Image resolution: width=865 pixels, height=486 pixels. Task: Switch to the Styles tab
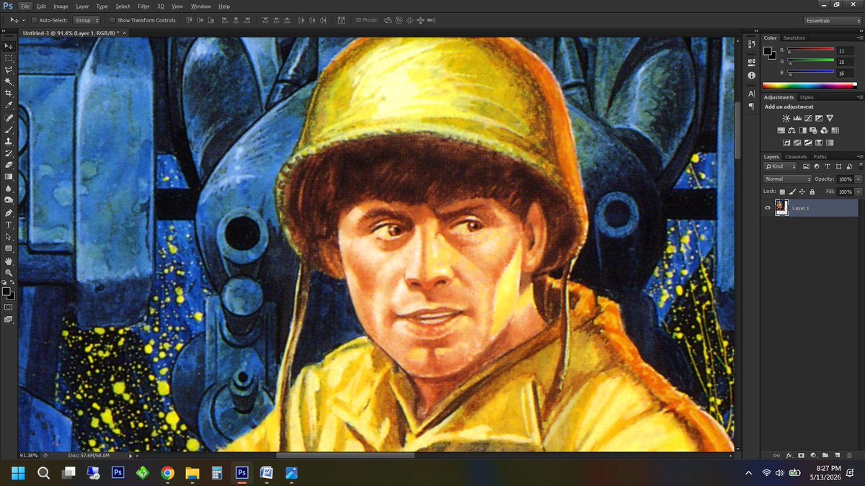click(x=807, y=97)
